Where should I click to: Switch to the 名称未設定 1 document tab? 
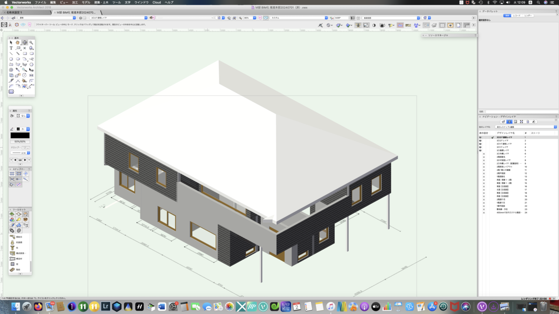[x=28, y=12]
